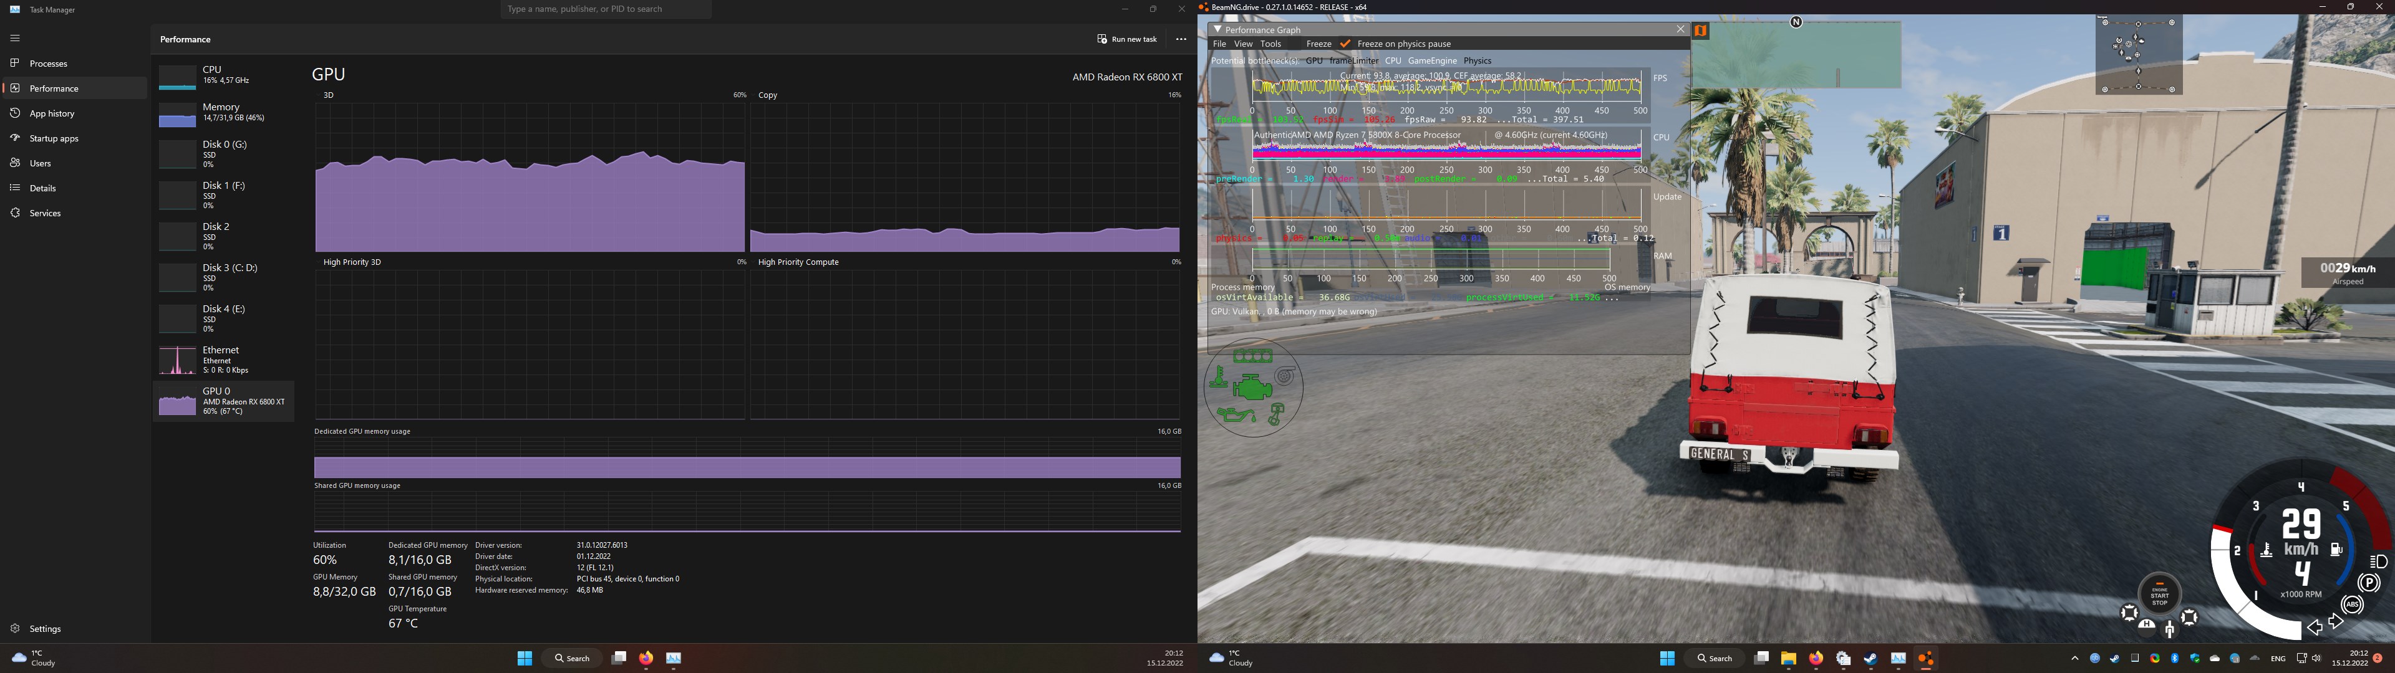
Task: Click the headlights indicator icon
Action: pos(2379,561)
